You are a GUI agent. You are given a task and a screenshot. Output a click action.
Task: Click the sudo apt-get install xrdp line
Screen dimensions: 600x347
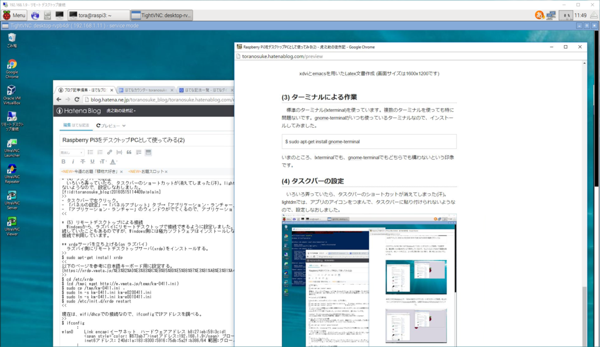92,257
